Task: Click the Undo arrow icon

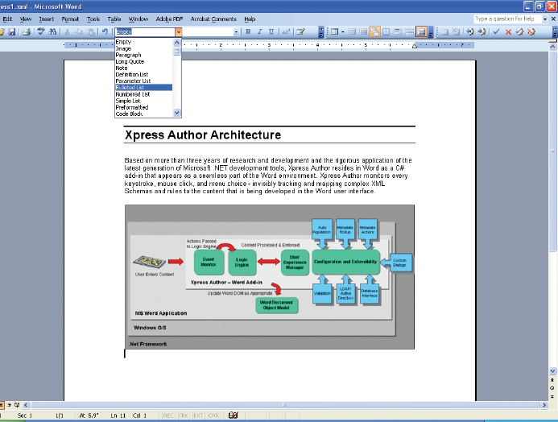Action: pos(105,32)
